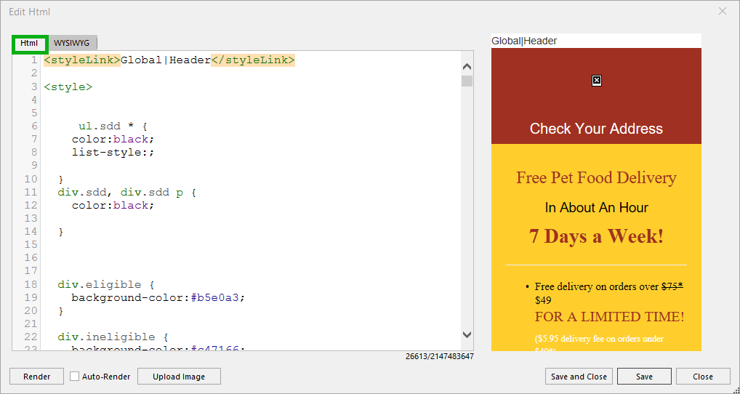Image resolution: width=740 pixels, height=394 pixels.
Task: Click 'div.sdd, div.sdd p {' line
Action: pyautogui.click(x=126, y=193)
